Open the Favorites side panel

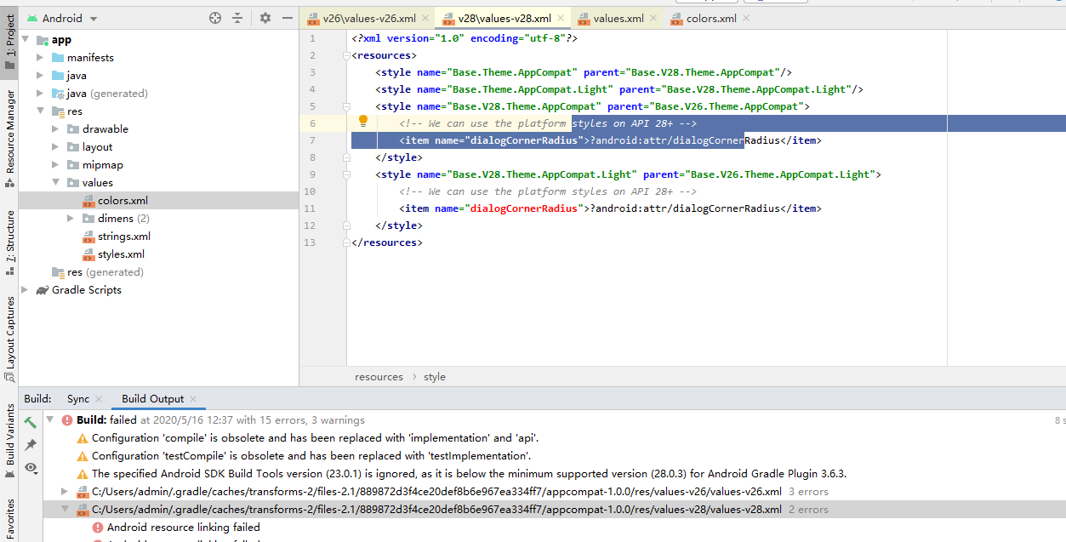pyautogui.click(x=9, y=519)
